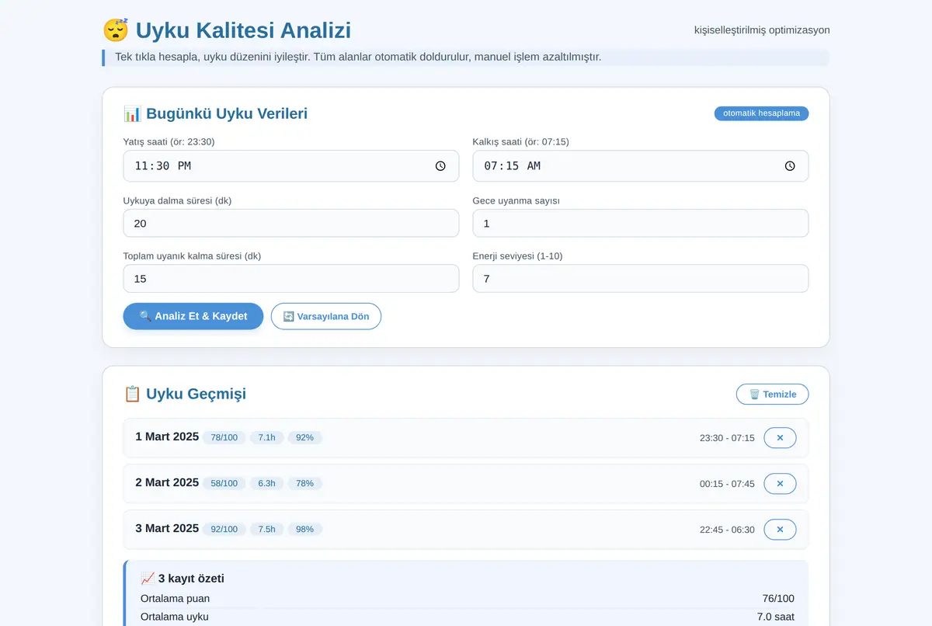Delete the 3 Mart 2025 record
932x626 pixels.
[x=780, y=530]
